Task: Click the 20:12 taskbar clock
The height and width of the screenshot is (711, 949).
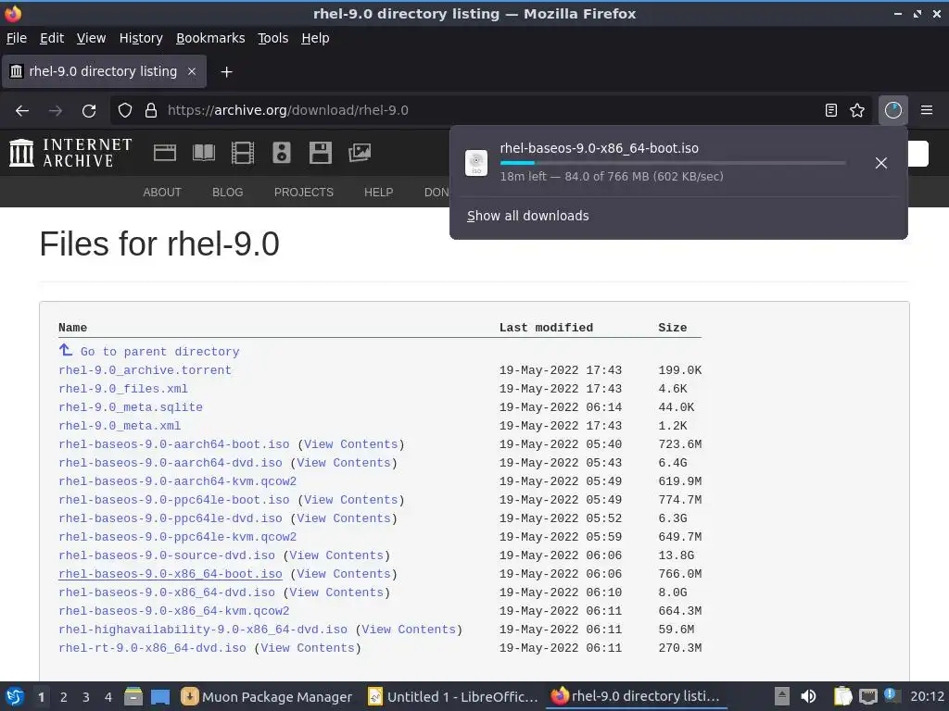Action: (x=927, y=696)
